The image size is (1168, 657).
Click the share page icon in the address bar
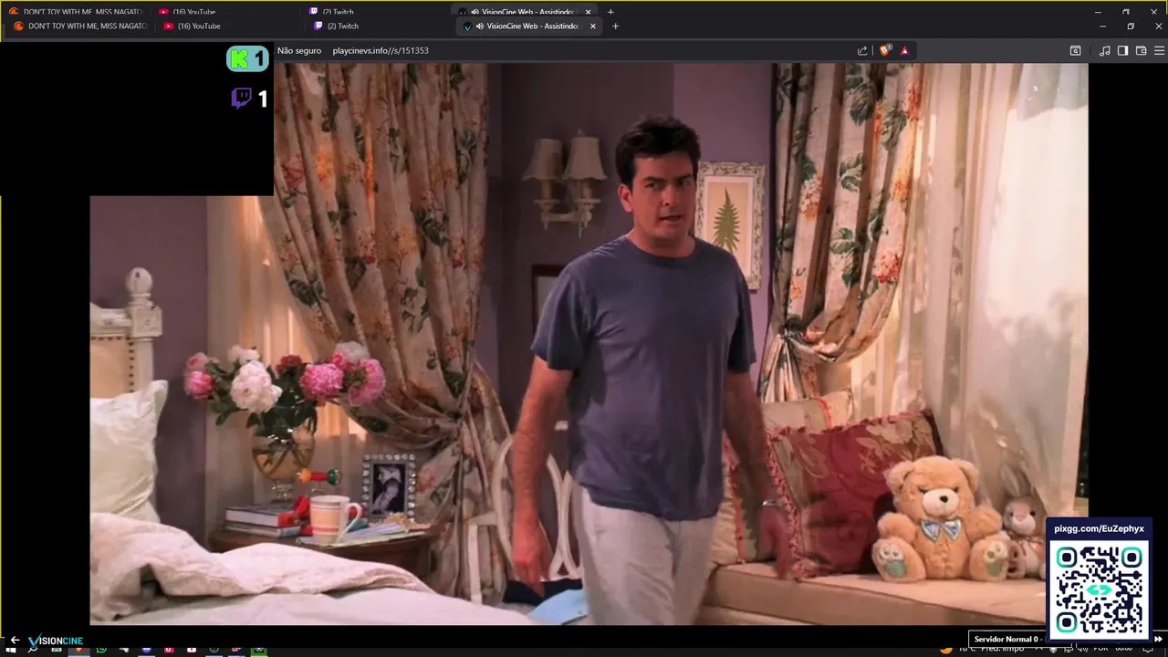[862, 51]
